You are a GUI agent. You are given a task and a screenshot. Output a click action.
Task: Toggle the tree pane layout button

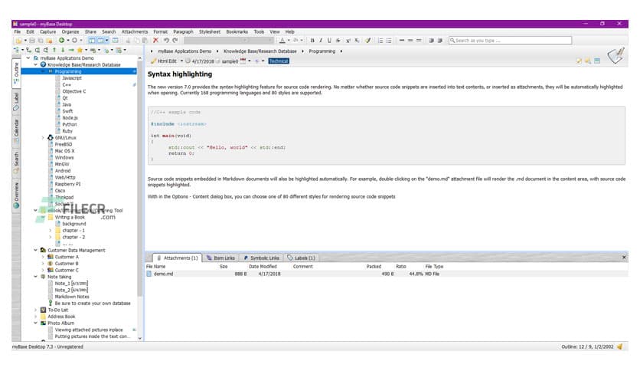click(92, 41)
